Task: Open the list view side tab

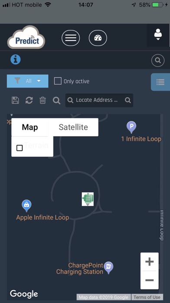Action: point(160,82)
